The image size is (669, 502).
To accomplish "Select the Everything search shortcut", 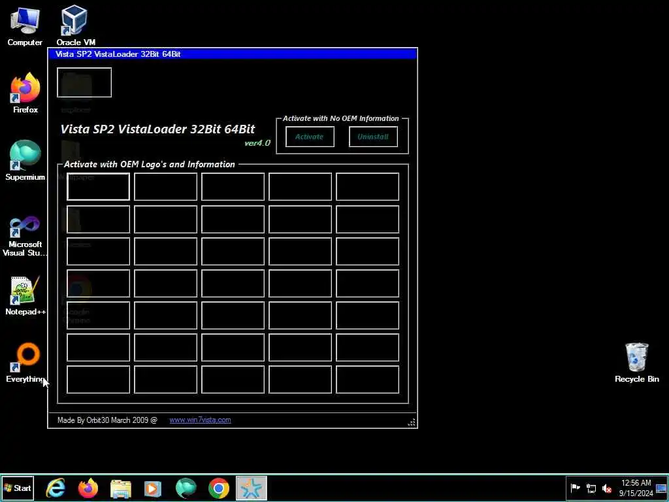I will click(x=25, y=363).
